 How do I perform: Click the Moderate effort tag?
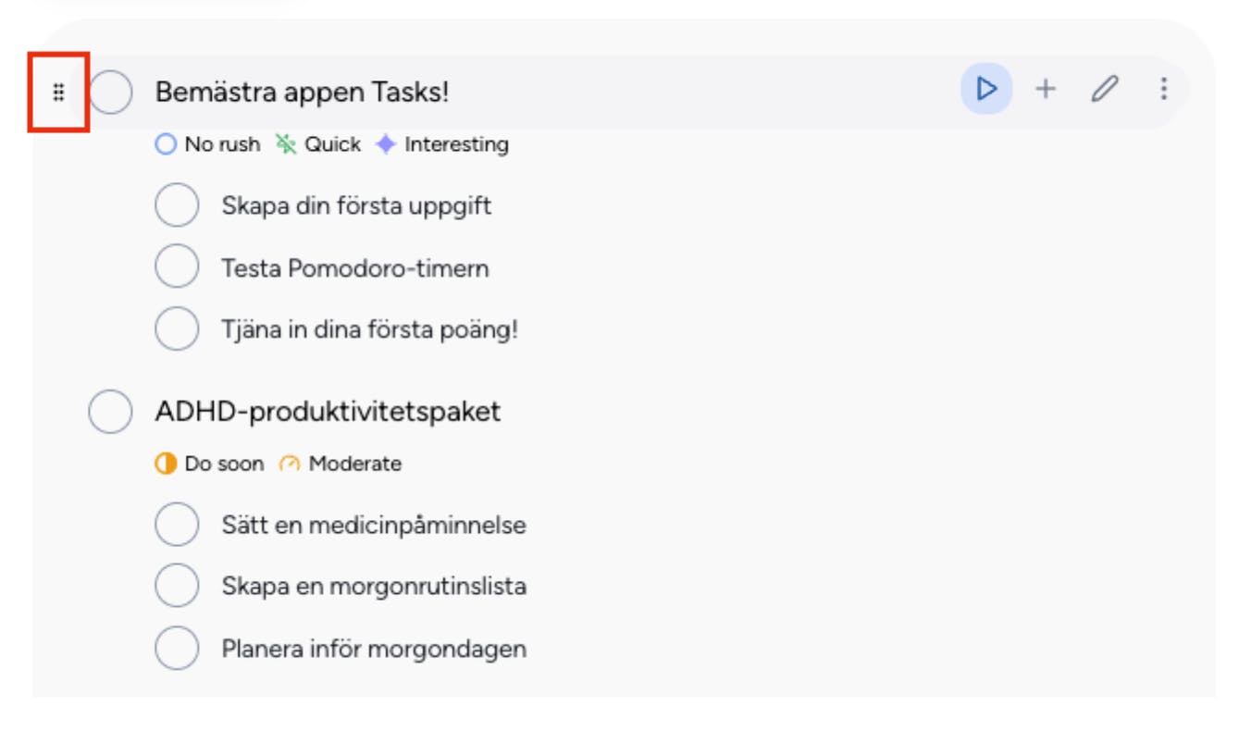coord(341,464)
